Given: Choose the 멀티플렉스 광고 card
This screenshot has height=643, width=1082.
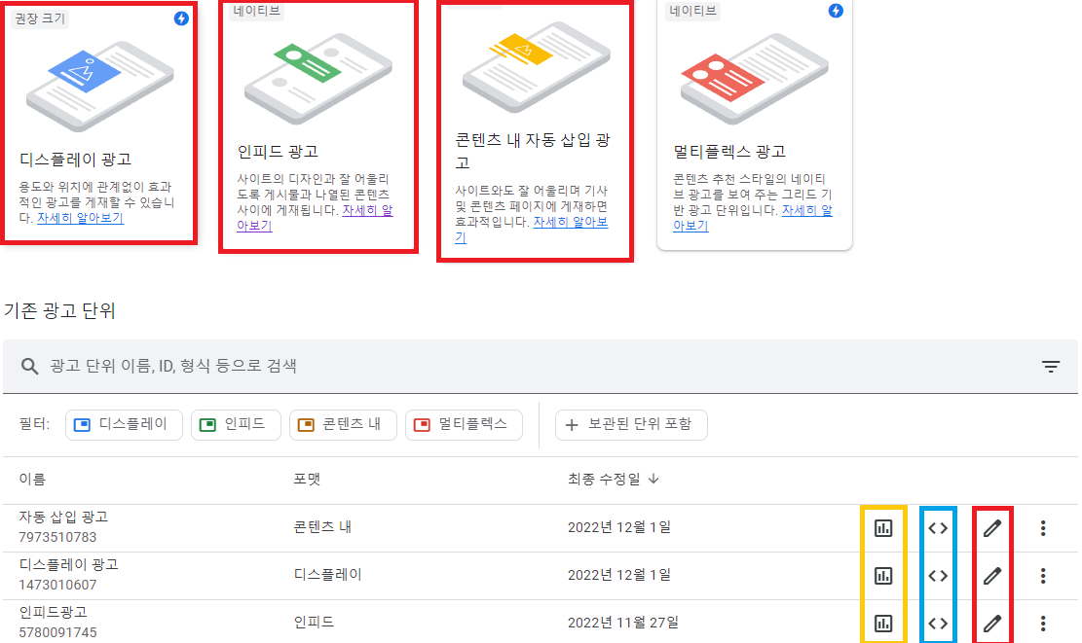Looking at the screenshot, I should point(754,125).
